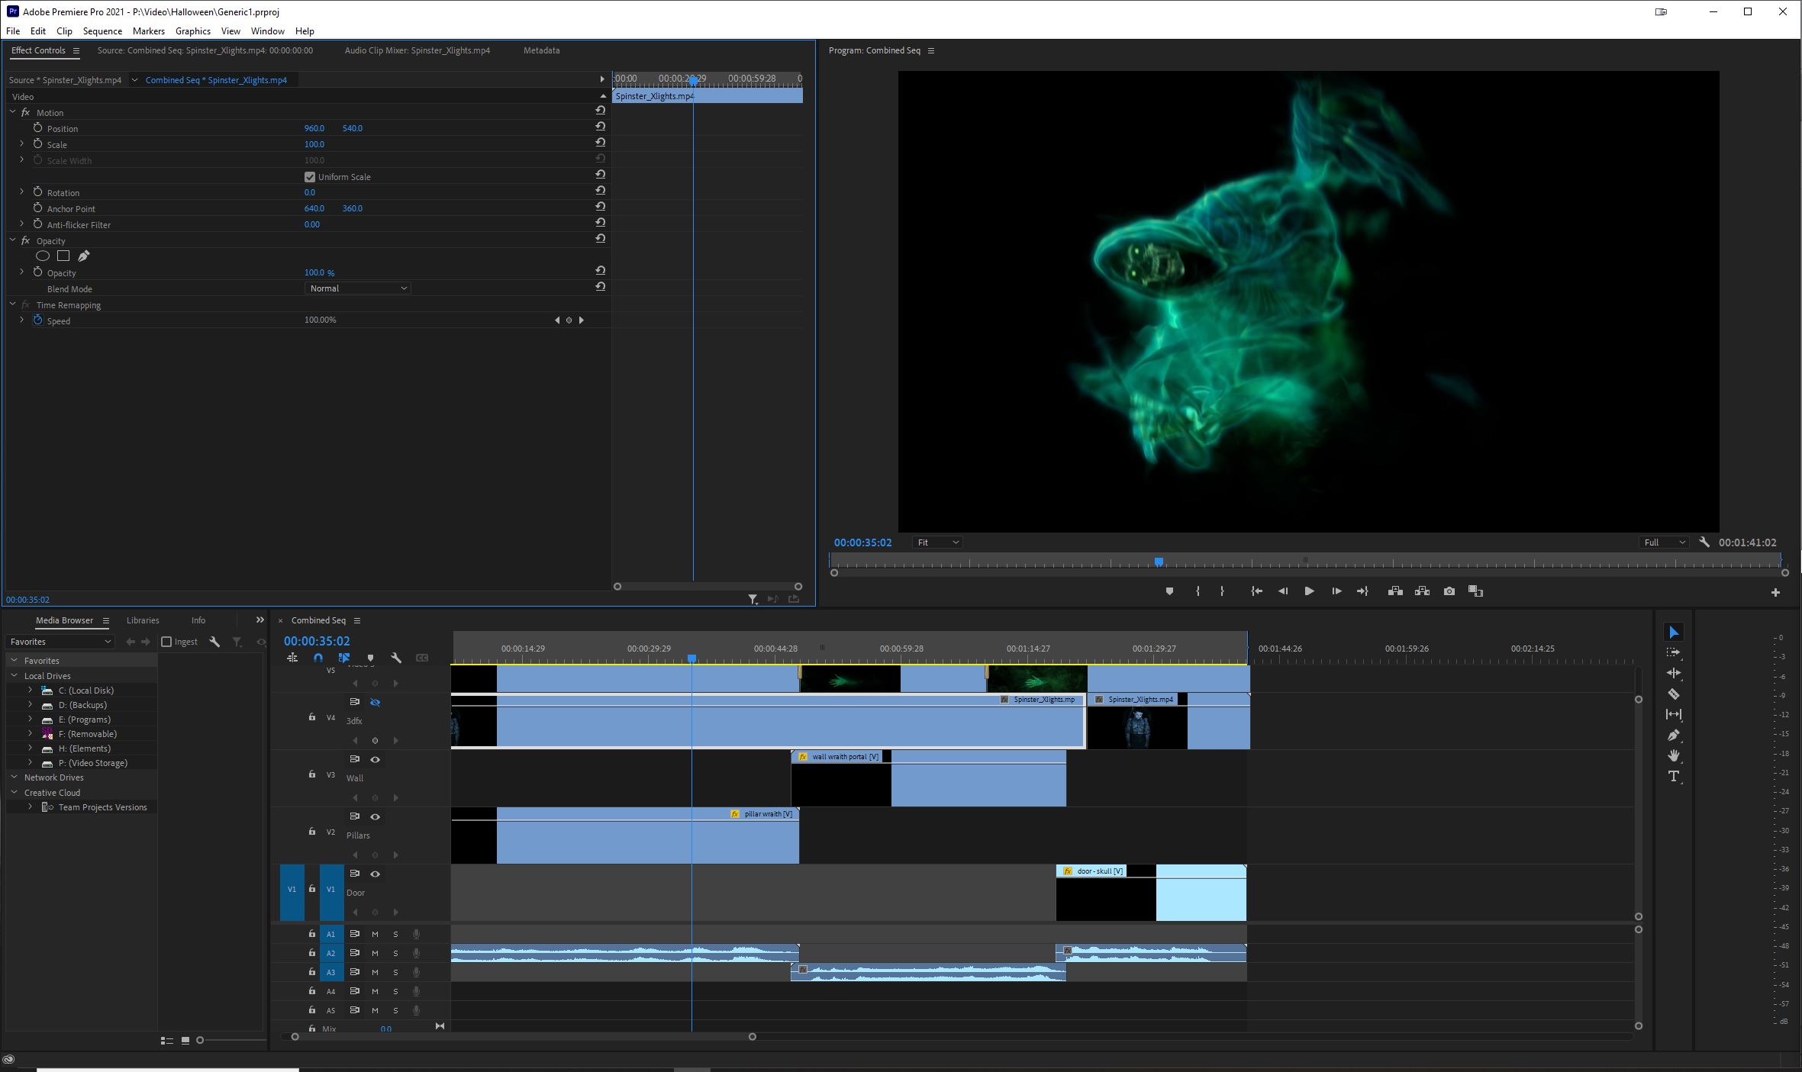The image size is (1802, 1072).
Task: Switch to the Libraries tab
Action: [143, 620]
